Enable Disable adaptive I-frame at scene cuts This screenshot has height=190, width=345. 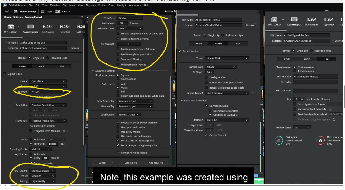click(118, 34)
